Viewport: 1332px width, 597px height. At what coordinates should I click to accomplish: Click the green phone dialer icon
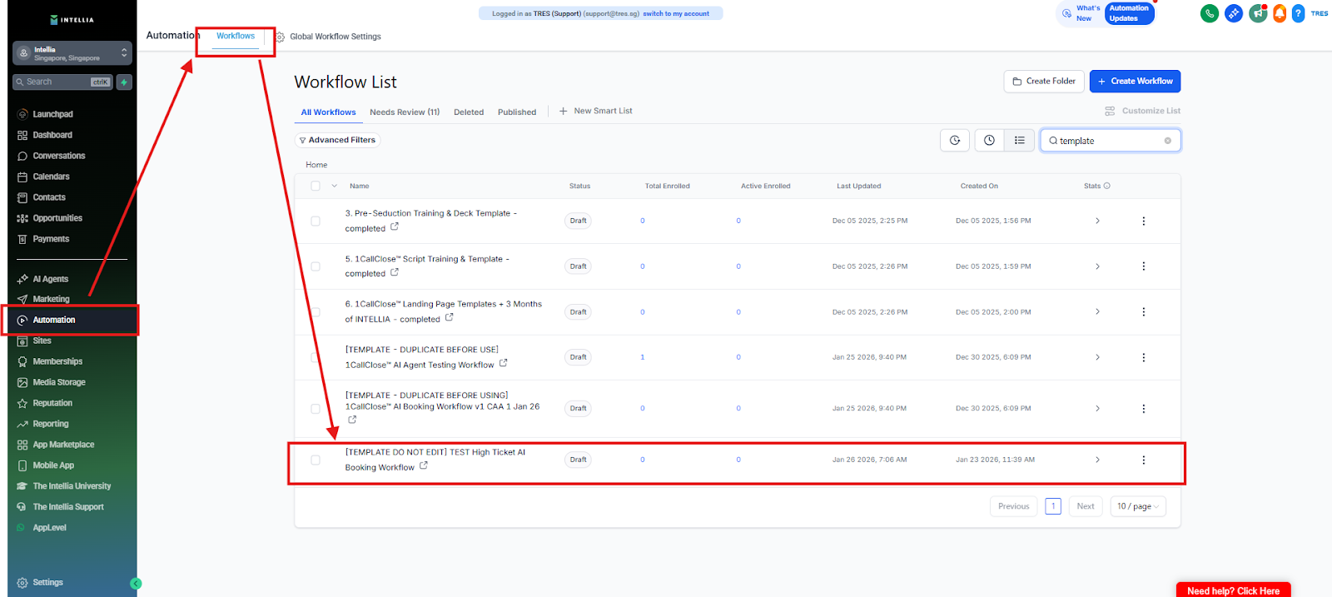[x=1209, y=13]
